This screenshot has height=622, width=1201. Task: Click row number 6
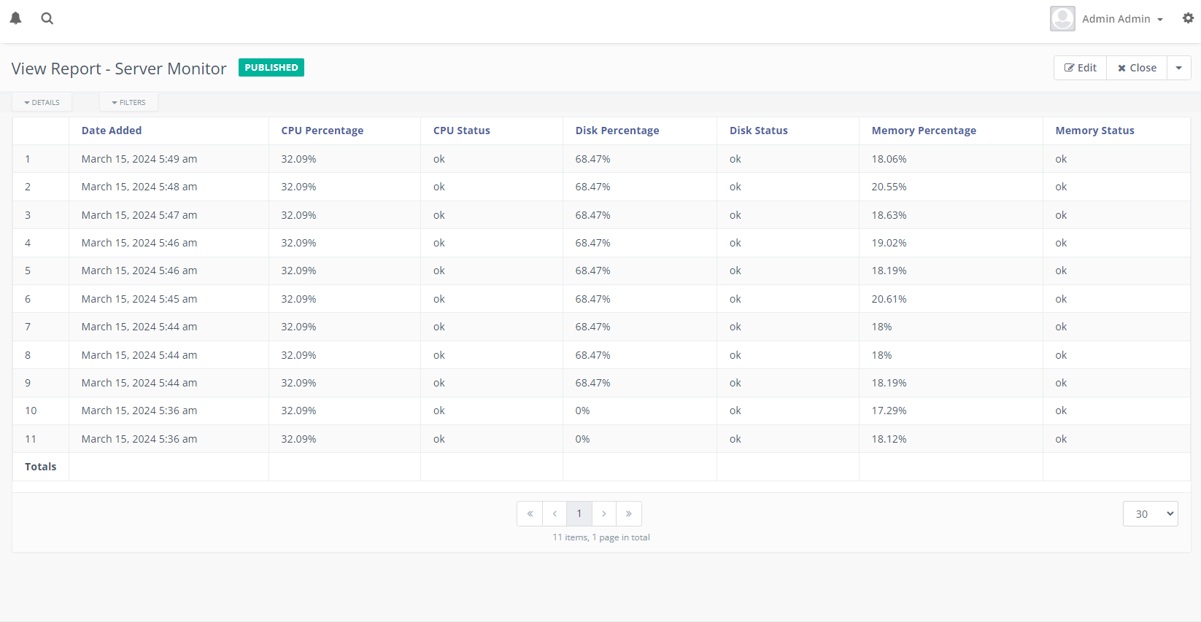click(28, 299)
